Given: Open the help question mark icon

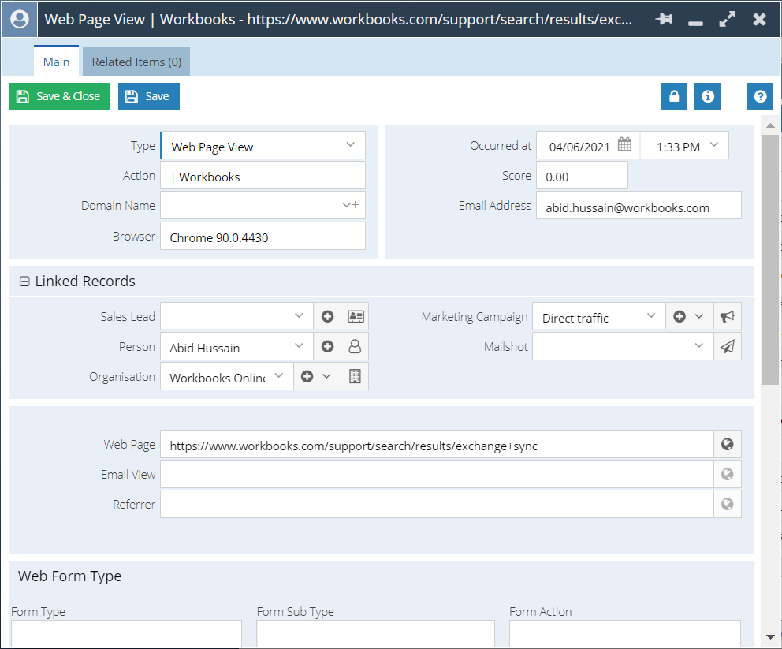Looking at the screenshot, I should point(760,96).
